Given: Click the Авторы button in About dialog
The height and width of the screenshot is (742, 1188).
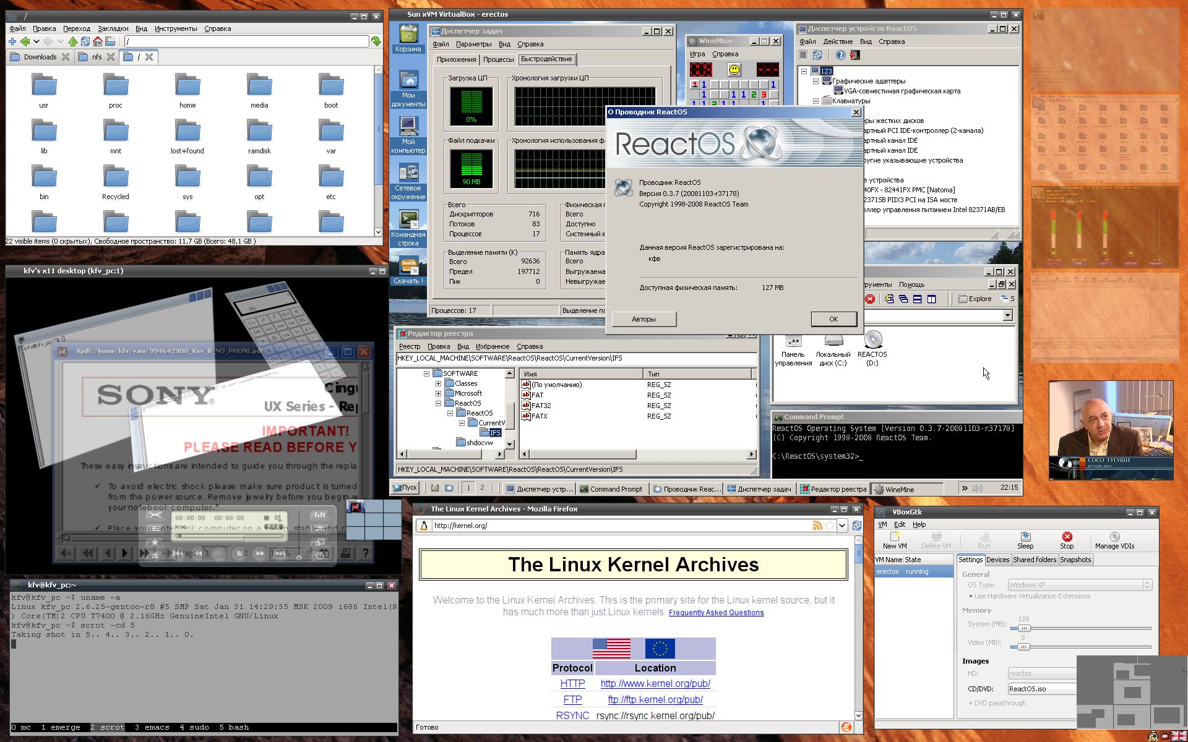Looking at the screenshot, I should (643, 319).
